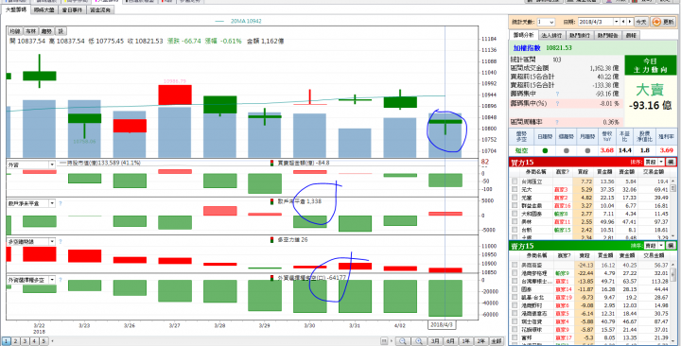
Task: Switch to the 法人排行 tab
Action: pos(552,35)
